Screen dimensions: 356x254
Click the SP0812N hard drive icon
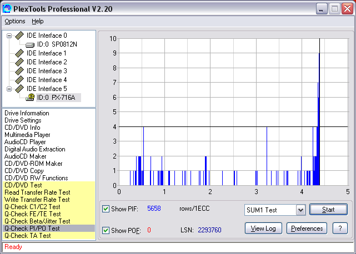[x=30, y=45]
